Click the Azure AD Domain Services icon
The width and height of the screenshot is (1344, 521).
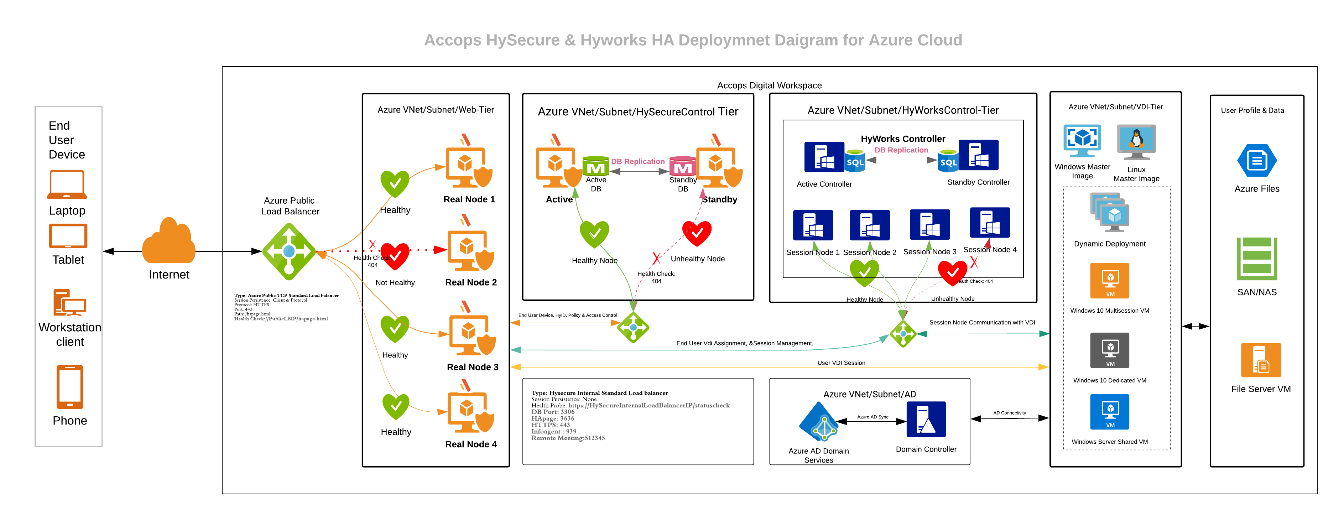point(819,421)
